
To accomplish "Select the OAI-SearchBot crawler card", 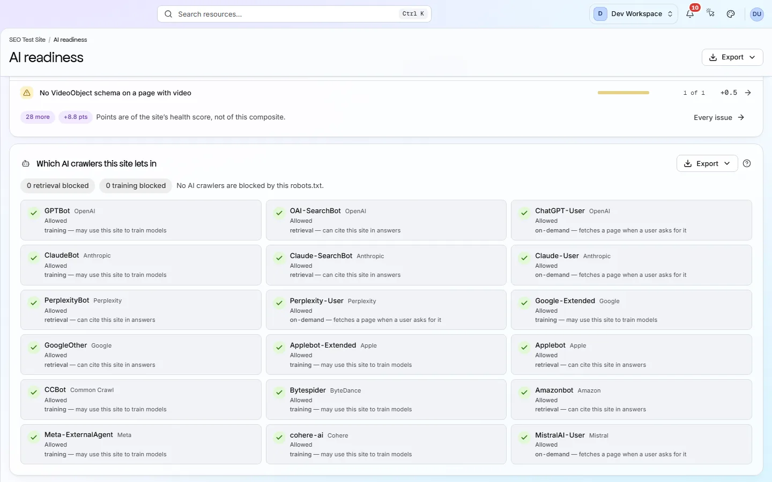I will click(x=386, y=220).
